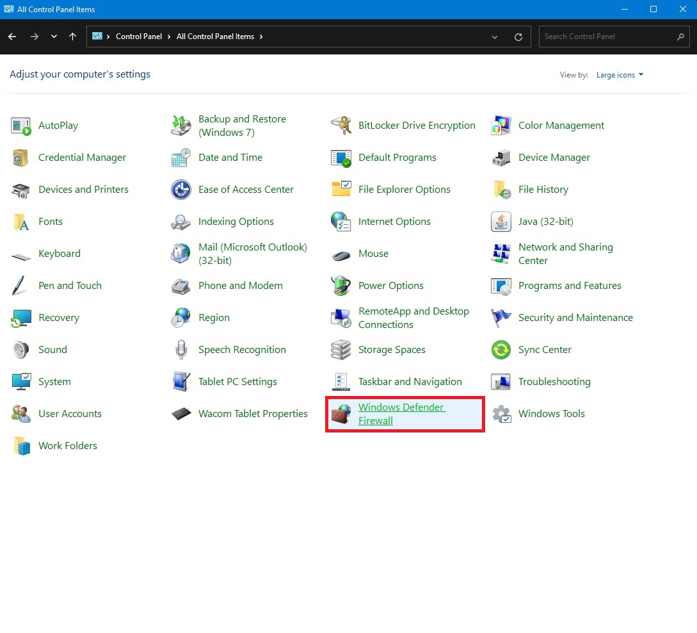697x633 pixels.
Task: Open the Programs and Features link
Action: tap(570, 286)
